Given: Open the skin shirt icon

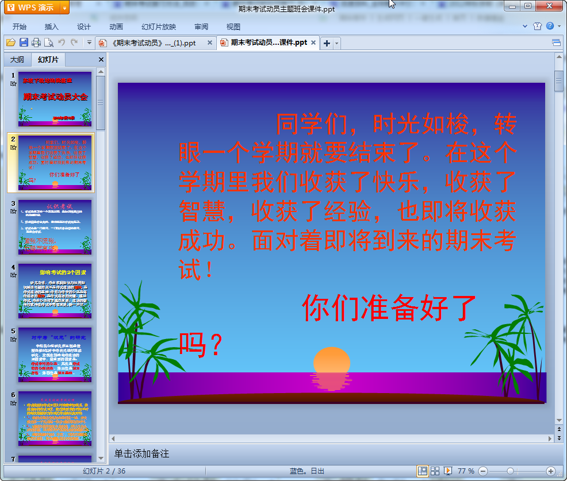Looking at the screenshot, I should pyautogui.click(x=537, y=26).
